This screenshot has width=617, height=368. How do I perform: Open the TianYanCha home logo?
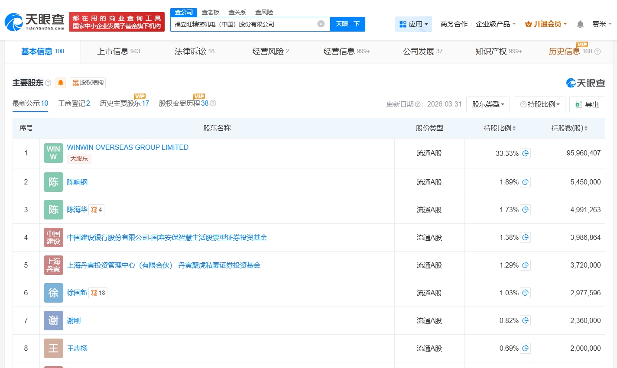click(x=35, y=22)
